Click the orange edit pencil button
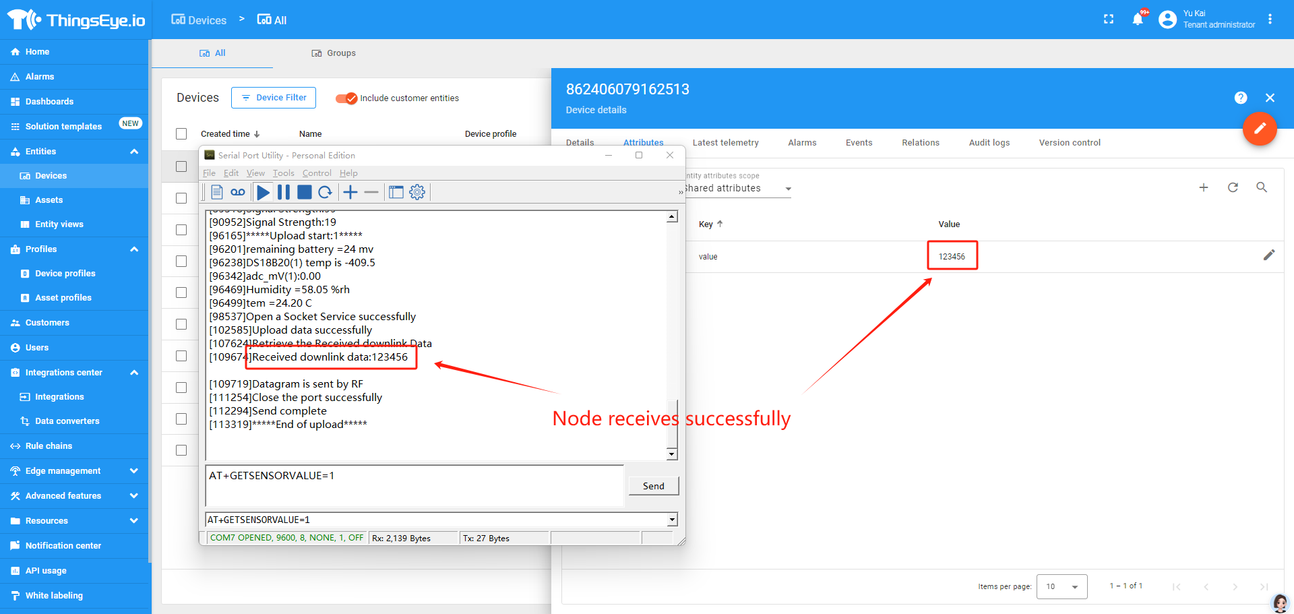The image size is (1294, 614). [1260, 128]
